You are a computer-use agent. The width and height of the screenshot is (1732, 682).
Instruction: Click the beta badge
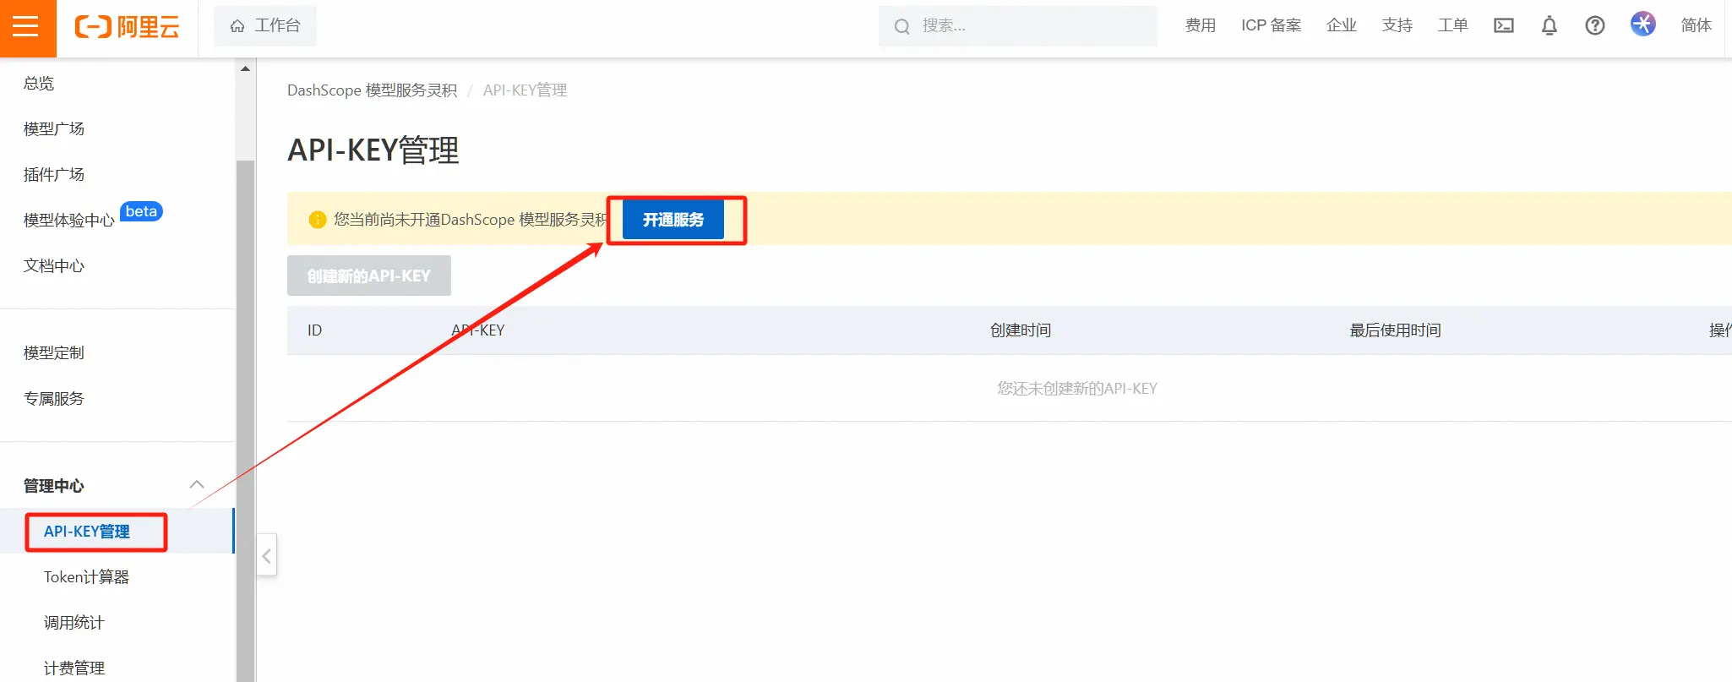[x=141, y=211]
